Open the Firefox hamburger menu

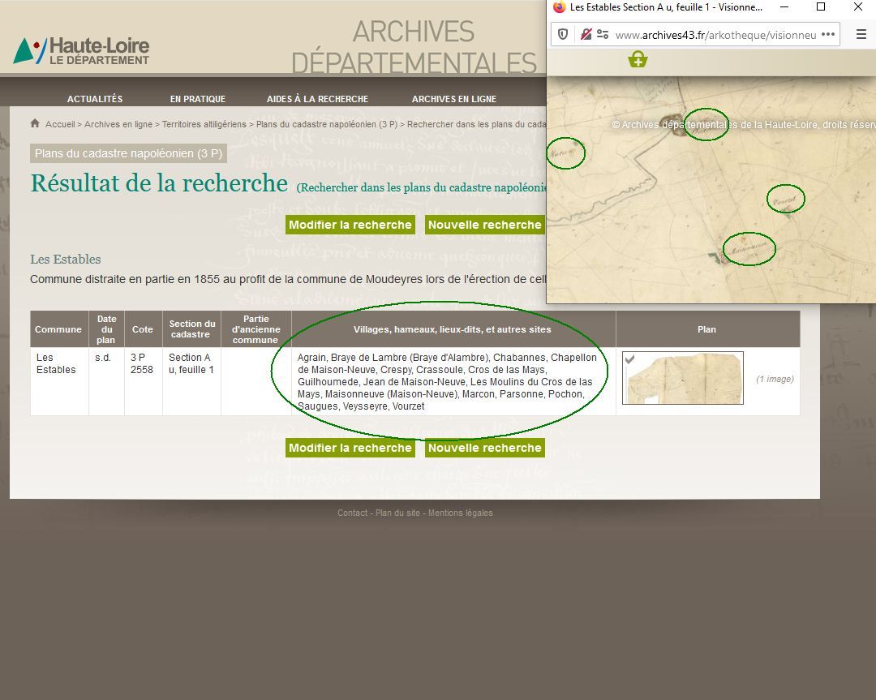coord(861,35)
